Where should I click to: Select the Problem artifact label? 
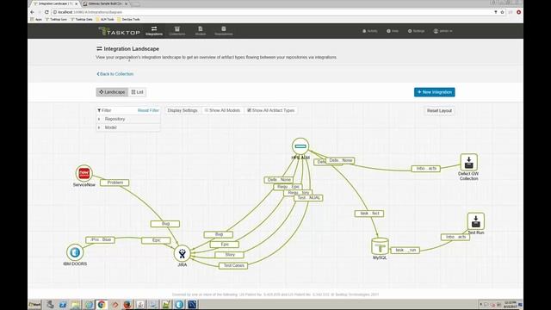tap(115, 183)
